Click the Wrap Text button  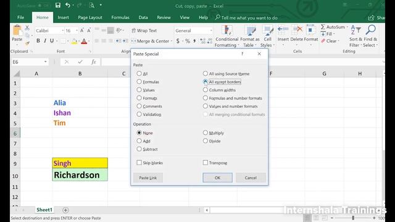point(144,30)
